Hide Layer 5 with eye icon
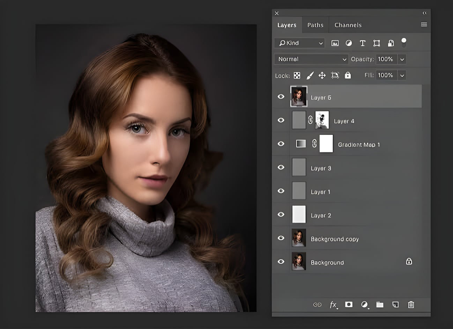Image resolution: width=453 pixels, height=329 pixels. tap(281, 97)
